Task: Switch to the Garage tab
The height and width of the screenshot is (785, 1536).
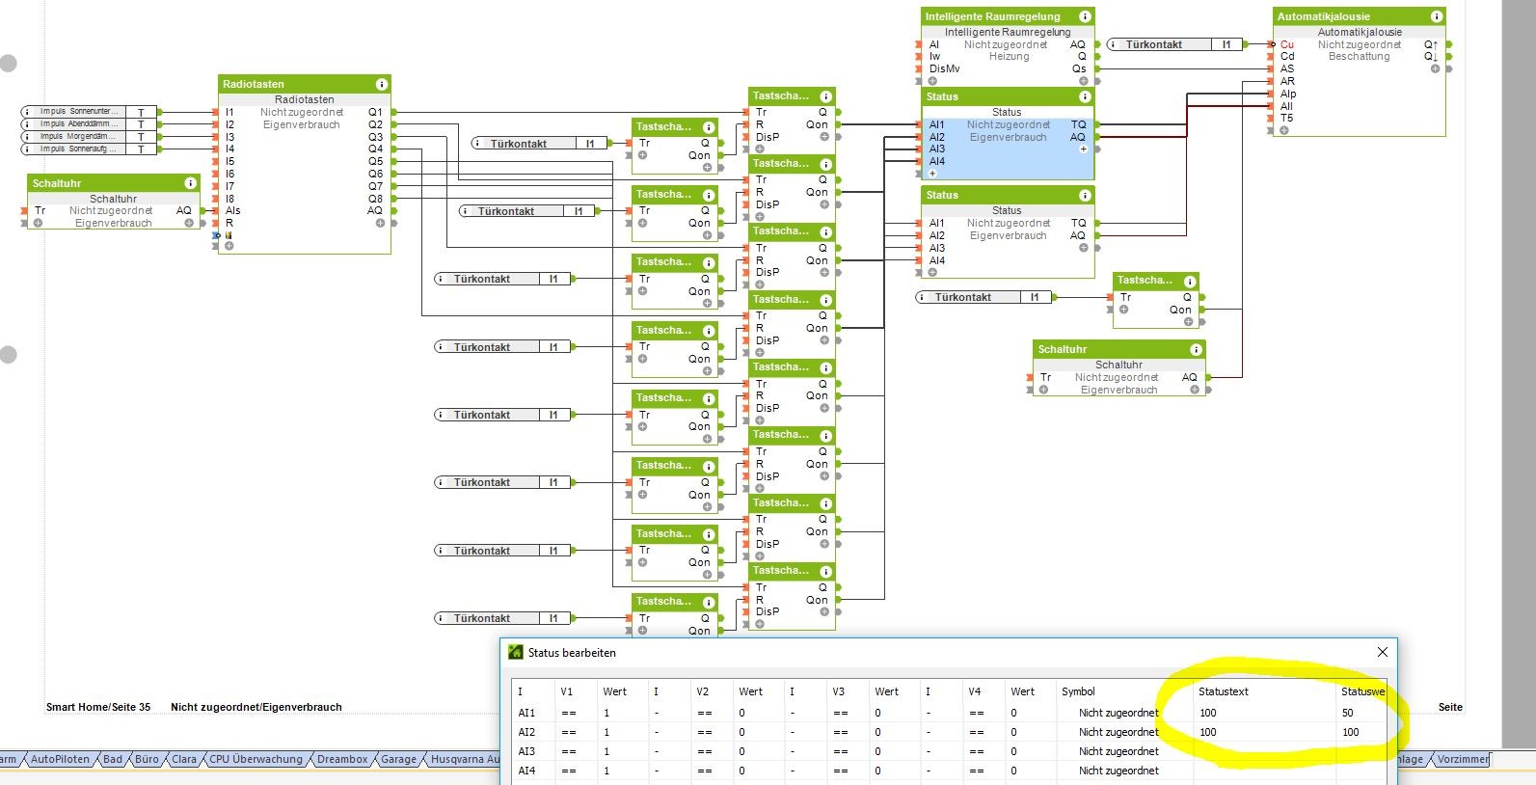Action: [x=398, y=759]
